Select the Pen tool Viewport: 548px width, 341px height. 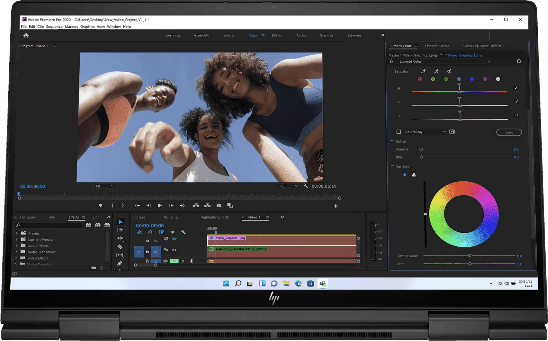[119, 263]
